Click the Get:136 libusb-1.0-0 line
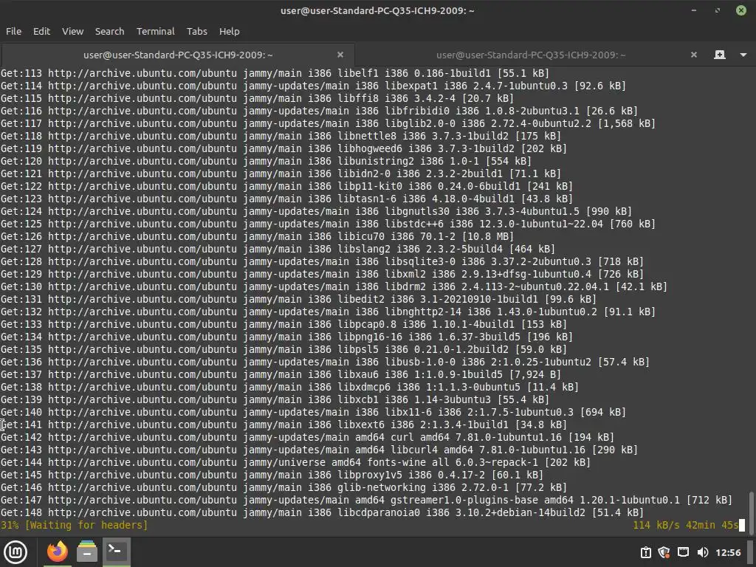The width and height of the screenshot is (756, 567). (325, 362)
